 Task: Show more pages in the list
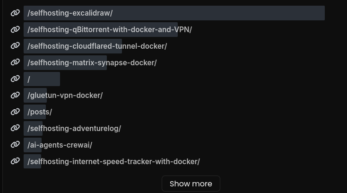(x=191, y=184)
